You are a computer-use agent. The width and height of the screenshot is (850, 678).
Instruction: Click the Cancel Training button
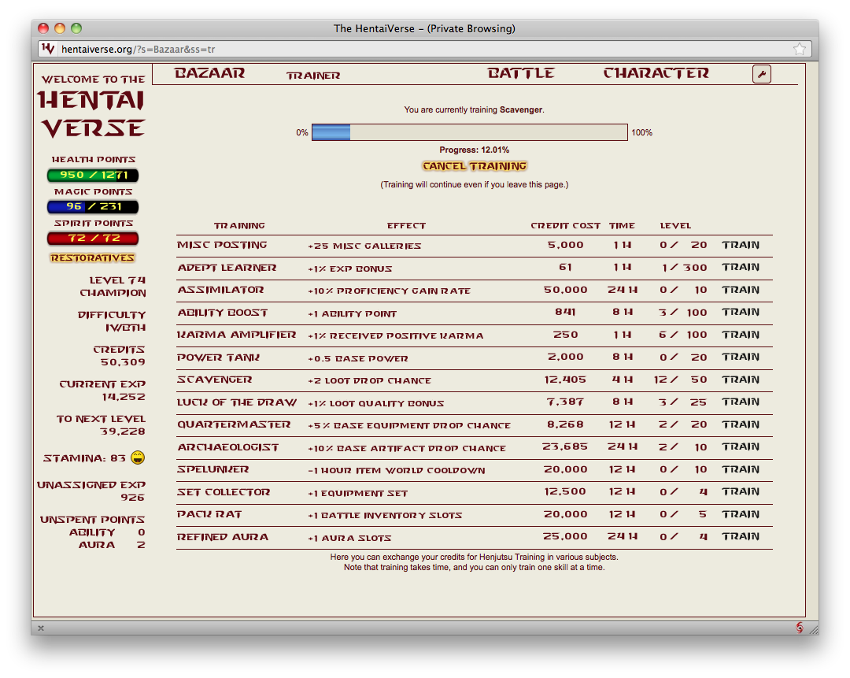click(x=475, y=166)
